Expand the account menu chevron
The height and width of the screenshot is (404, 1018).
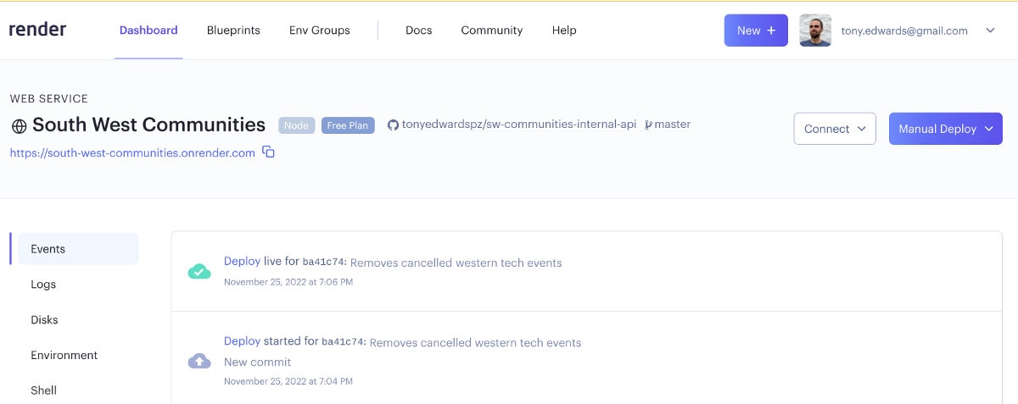click(990, 30)
